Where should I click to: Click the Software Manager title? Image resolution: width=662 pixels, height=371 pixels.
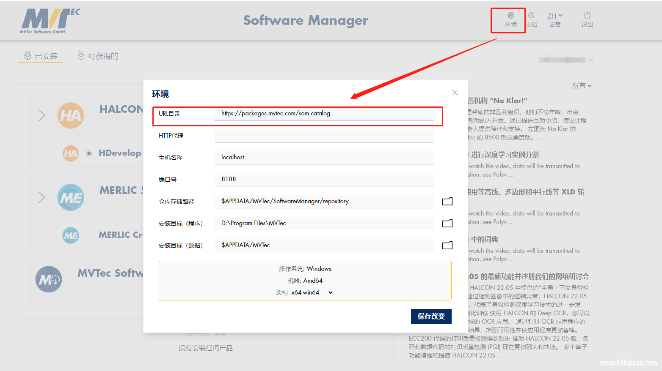click(x=306, y=20)
